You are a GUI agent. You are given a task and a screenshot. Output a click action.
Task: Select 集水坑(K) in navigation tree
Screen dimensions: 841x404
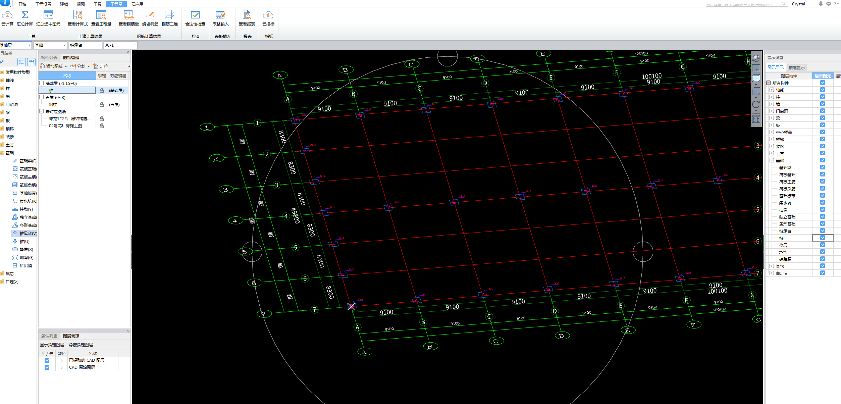coord(24,201)
